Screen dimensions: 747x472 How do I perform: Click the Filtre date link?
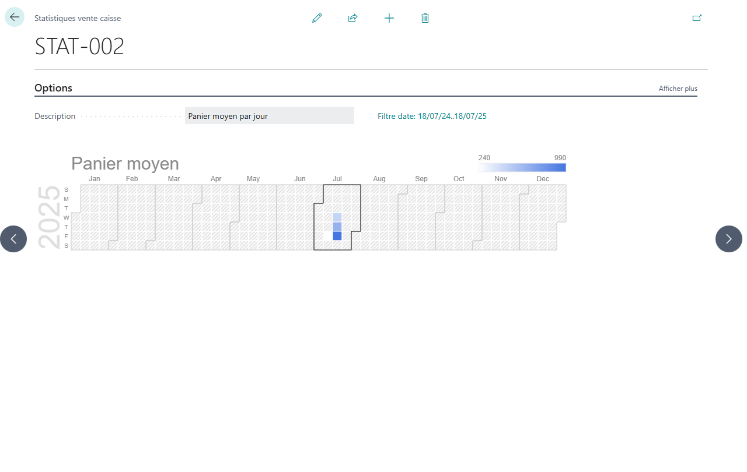coord(432,116)
